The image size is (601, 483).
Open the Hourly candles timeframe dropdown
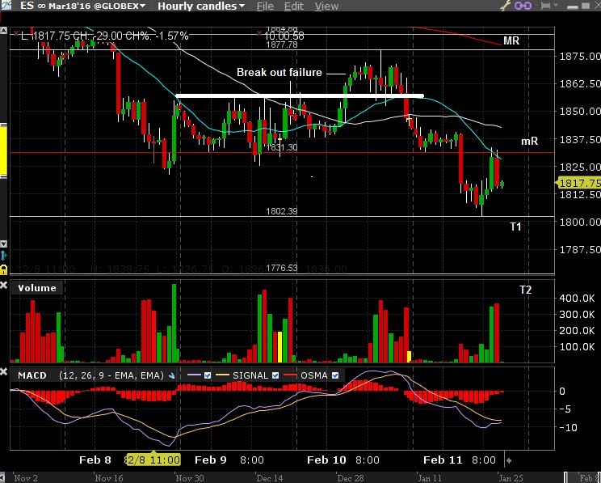coord(242,6)
